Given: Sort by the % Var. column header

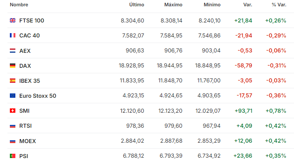Looking at the screenshot, I should (279, 5).
